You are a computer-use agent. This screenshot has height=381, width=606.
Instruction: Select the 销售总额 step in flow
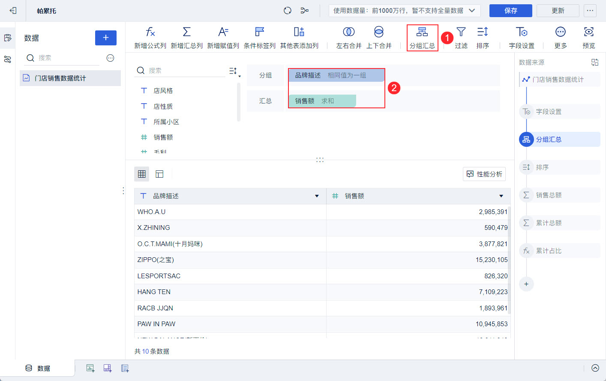coord(560,195)
